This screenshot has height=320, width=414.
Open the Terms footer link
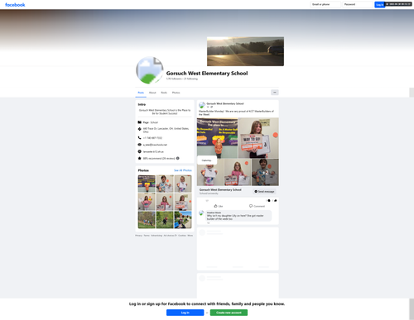click(x=147, y=236)
